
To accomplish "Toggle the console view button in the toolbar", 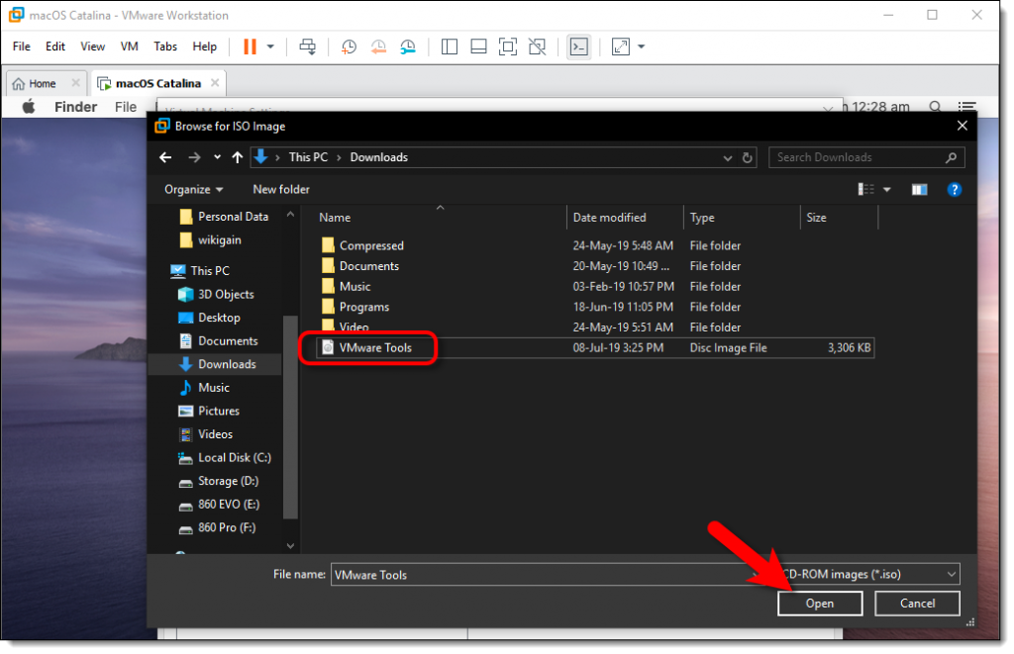I will (578, 46).
